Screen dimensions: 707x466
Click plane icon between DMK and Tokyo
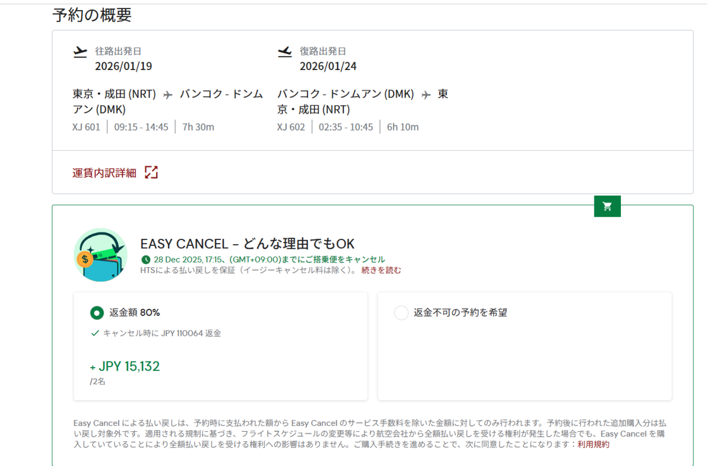click(x=426, y=95)
